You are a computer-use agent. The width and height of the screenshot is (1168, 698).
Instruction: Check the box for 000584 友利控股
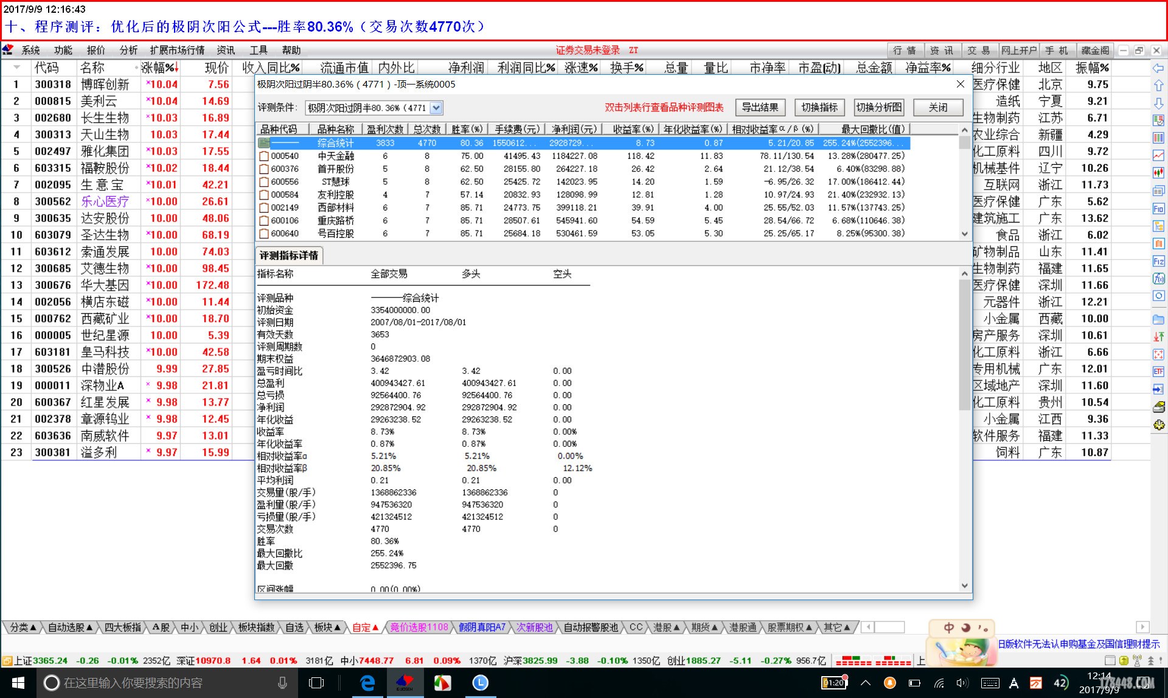264,195
